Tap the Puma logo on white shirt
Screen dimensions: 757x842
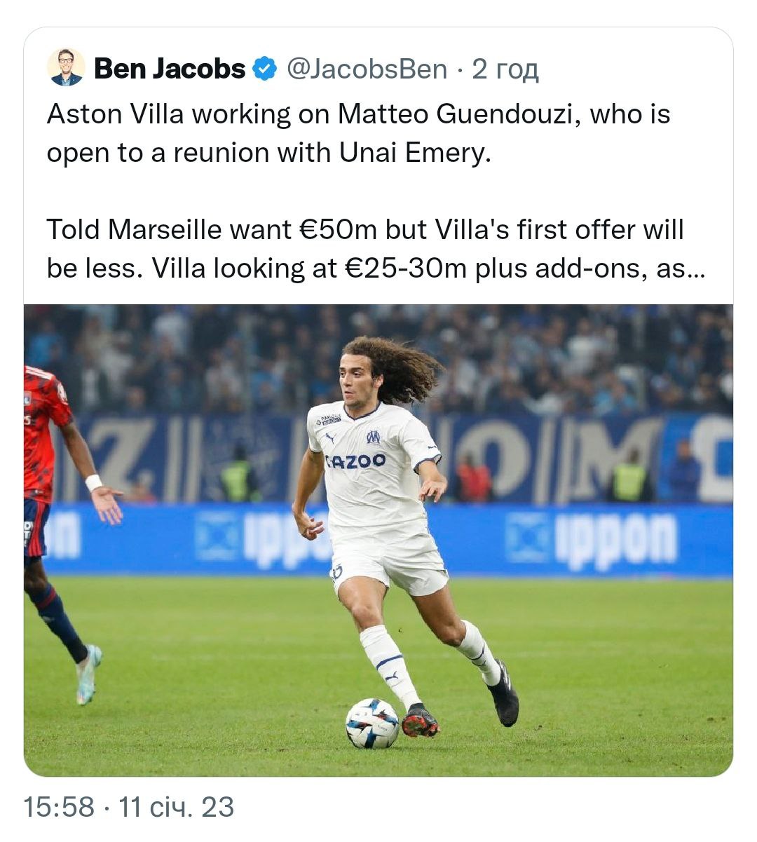click(330, 437)
